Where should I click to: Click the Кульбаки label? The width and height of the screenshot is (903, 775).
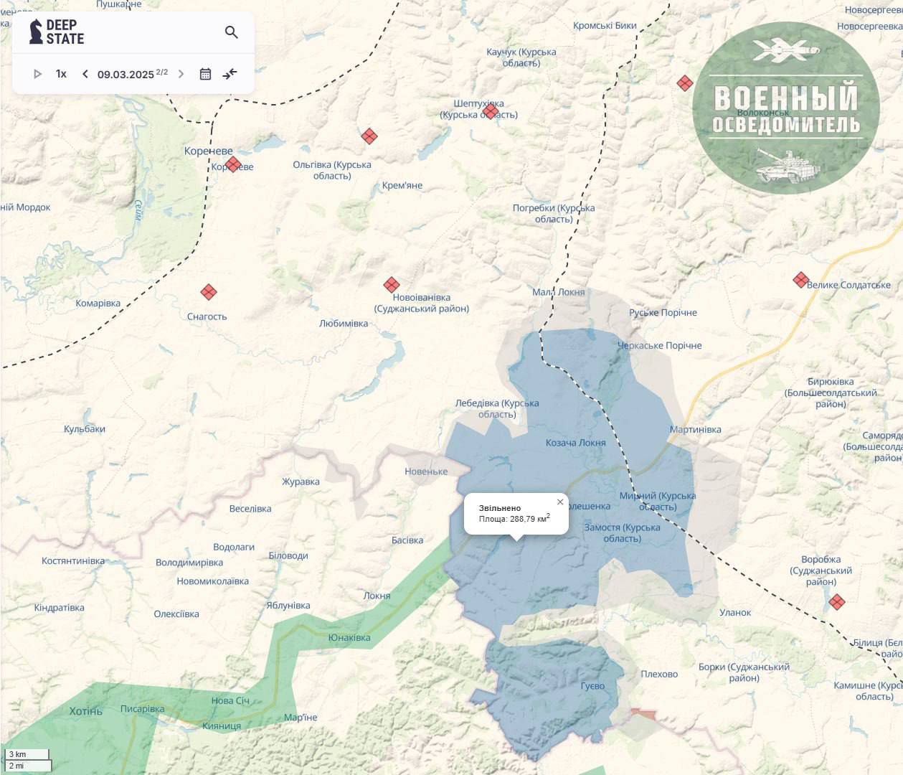click(x=85, y=428)
